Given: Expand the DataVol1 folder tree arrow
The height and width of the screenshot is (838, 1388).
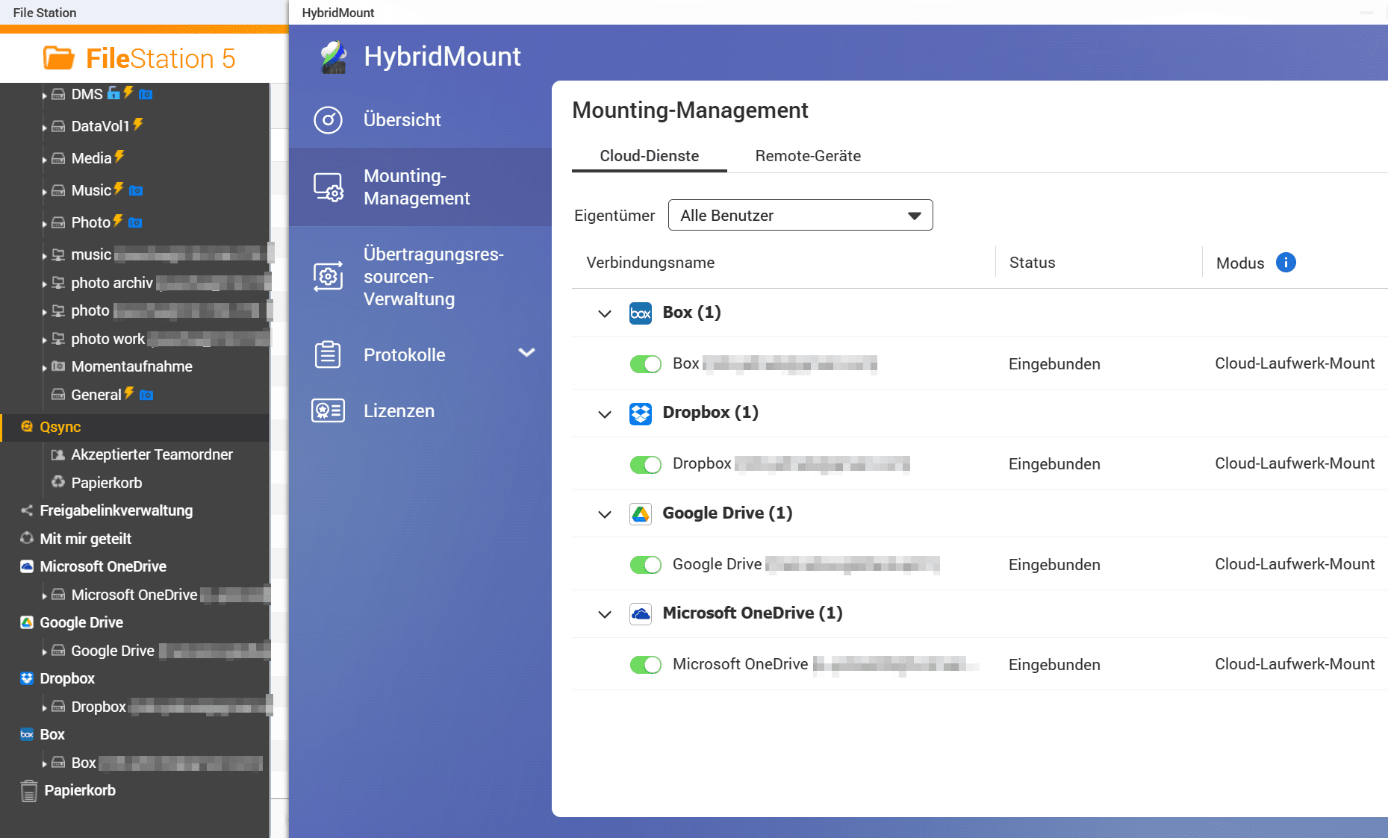Looking at the screenshot, I should (44, 128).
